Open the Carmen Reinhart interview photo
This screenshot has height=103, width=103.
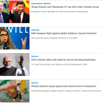point(15,38)
